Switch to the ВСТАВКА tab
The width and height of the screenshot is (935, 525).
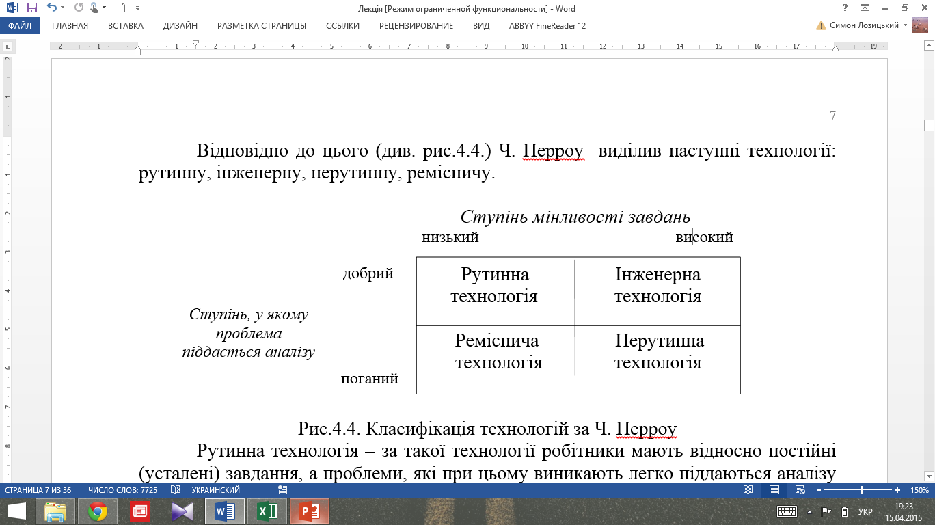126,26
